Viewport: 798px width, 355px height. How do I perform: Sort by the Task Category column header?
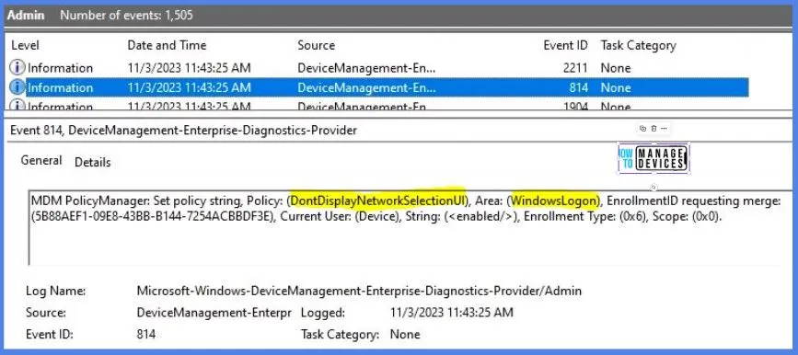(638, 45)
